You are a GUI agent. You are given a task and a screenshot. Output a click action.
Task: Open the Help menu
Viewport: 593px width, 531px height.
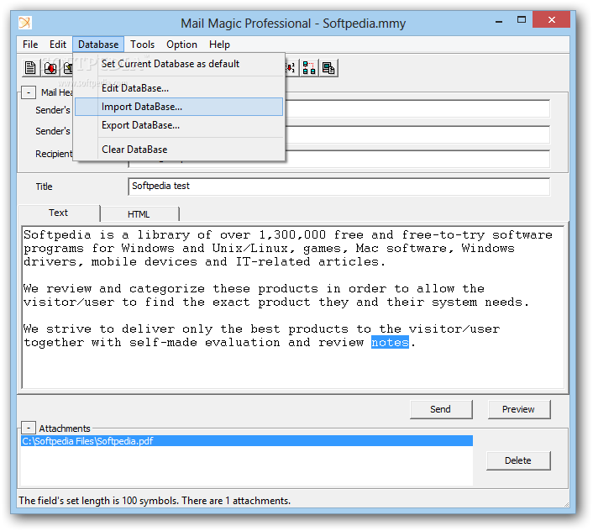219,45
